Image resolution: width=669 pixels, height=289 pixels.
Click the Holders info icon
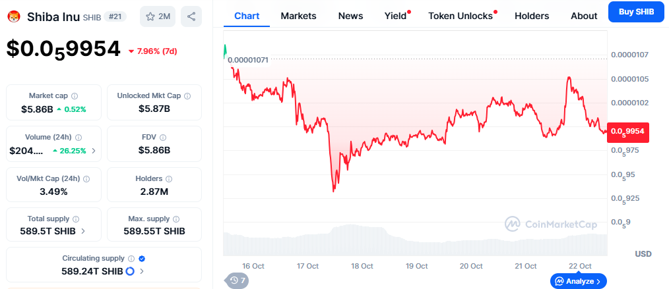tap(169, 179)
